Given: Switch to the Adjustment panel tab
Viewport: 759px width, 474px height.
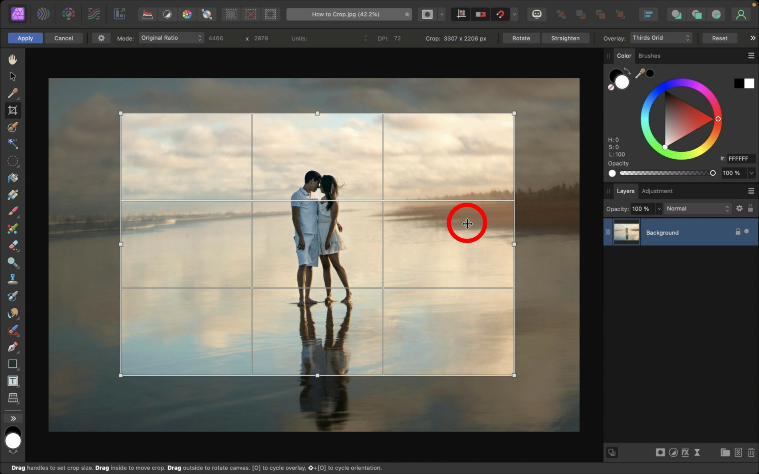Looking at the screenshot, I should pyautogui.click(x=657, y=191).
